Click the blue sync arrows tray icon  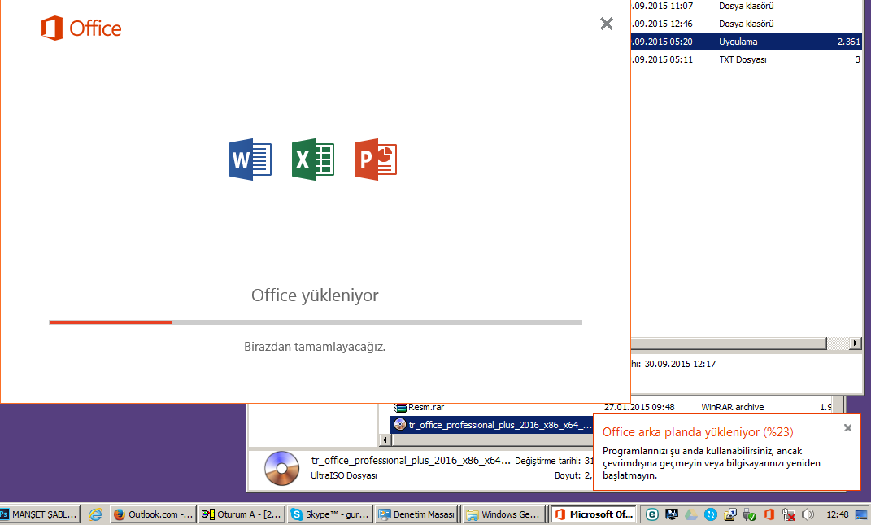point(711,514)
